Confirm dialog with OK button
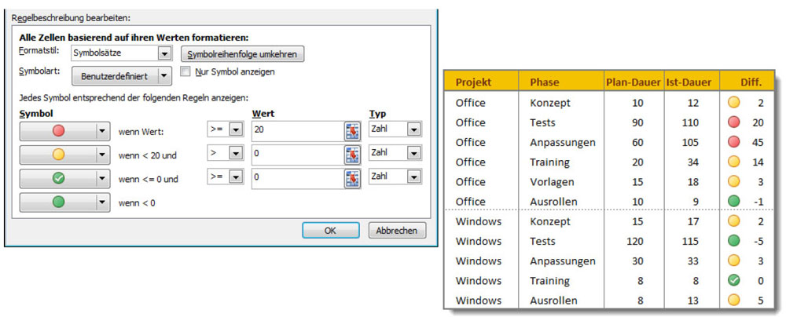This screenshot has height=317, width=786. point(330,231)
